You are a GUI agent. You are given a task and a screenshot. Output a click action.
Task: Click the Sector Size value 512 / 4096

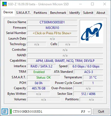point(88,94)
